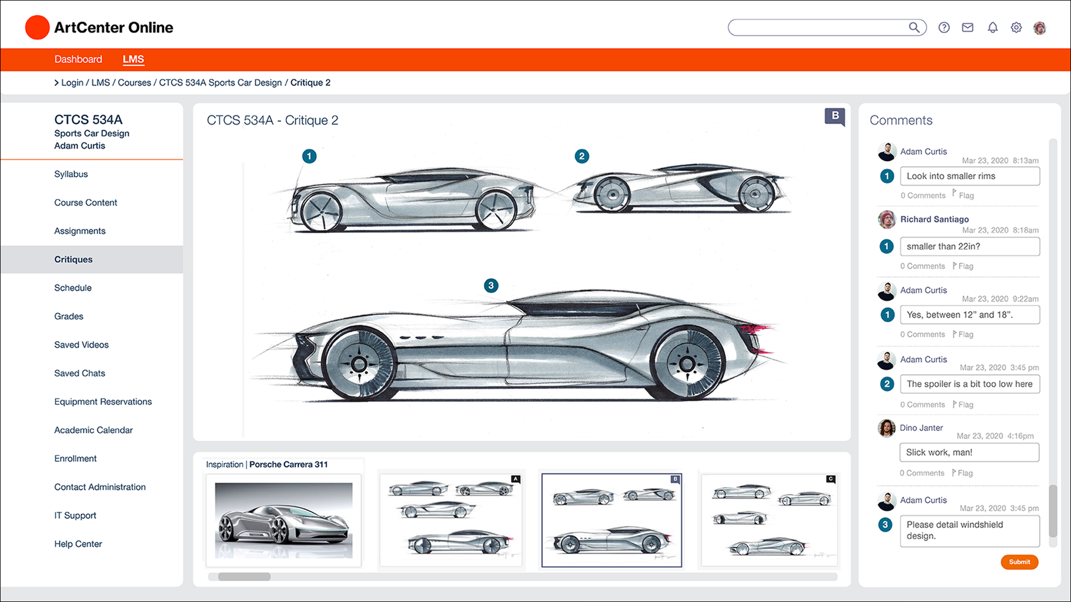1071x602 pixels.
Task: Click the sheet B comment badge icon
Action: [x=835, y=116]
